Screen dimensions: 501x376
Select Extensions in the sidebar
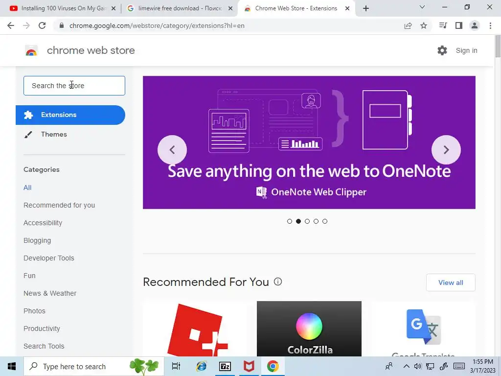coord(70,115)
